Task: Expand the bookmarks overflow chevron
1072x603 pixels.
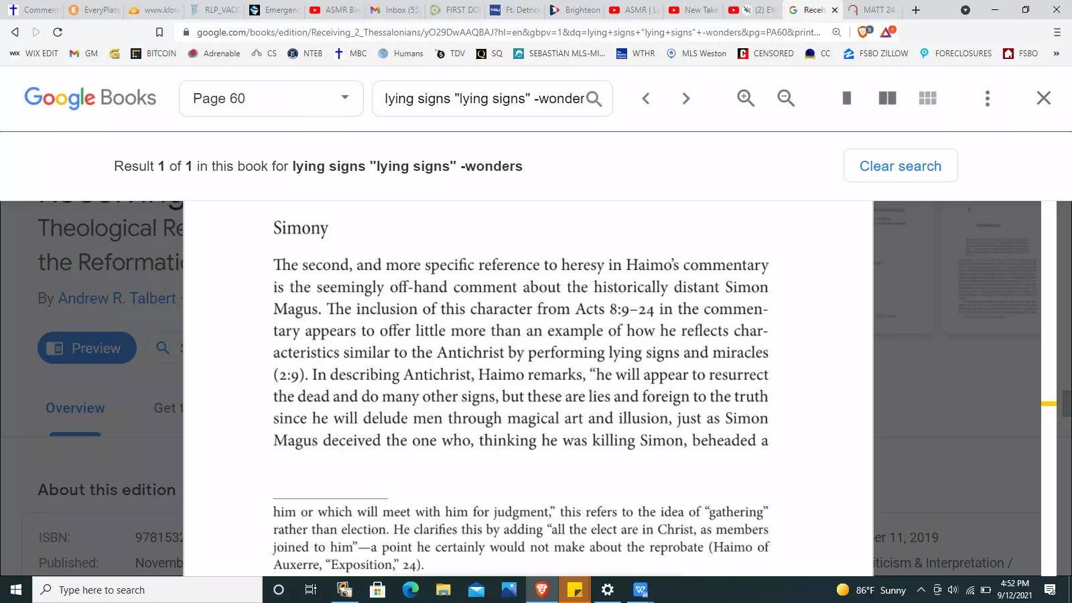Action: 1057,54
